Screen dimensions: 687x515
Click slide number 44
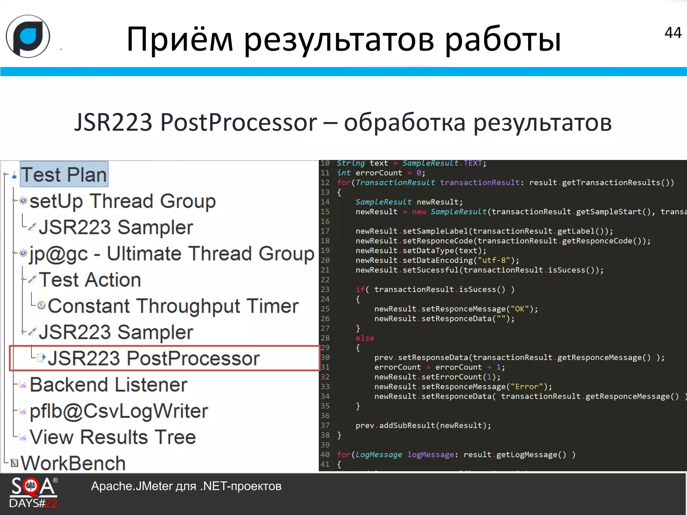(673, 33)
